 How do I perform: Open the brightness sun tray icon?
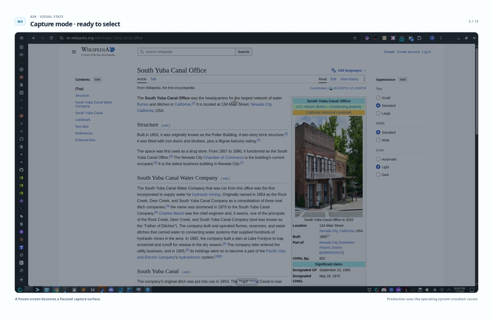coord(434,290)
